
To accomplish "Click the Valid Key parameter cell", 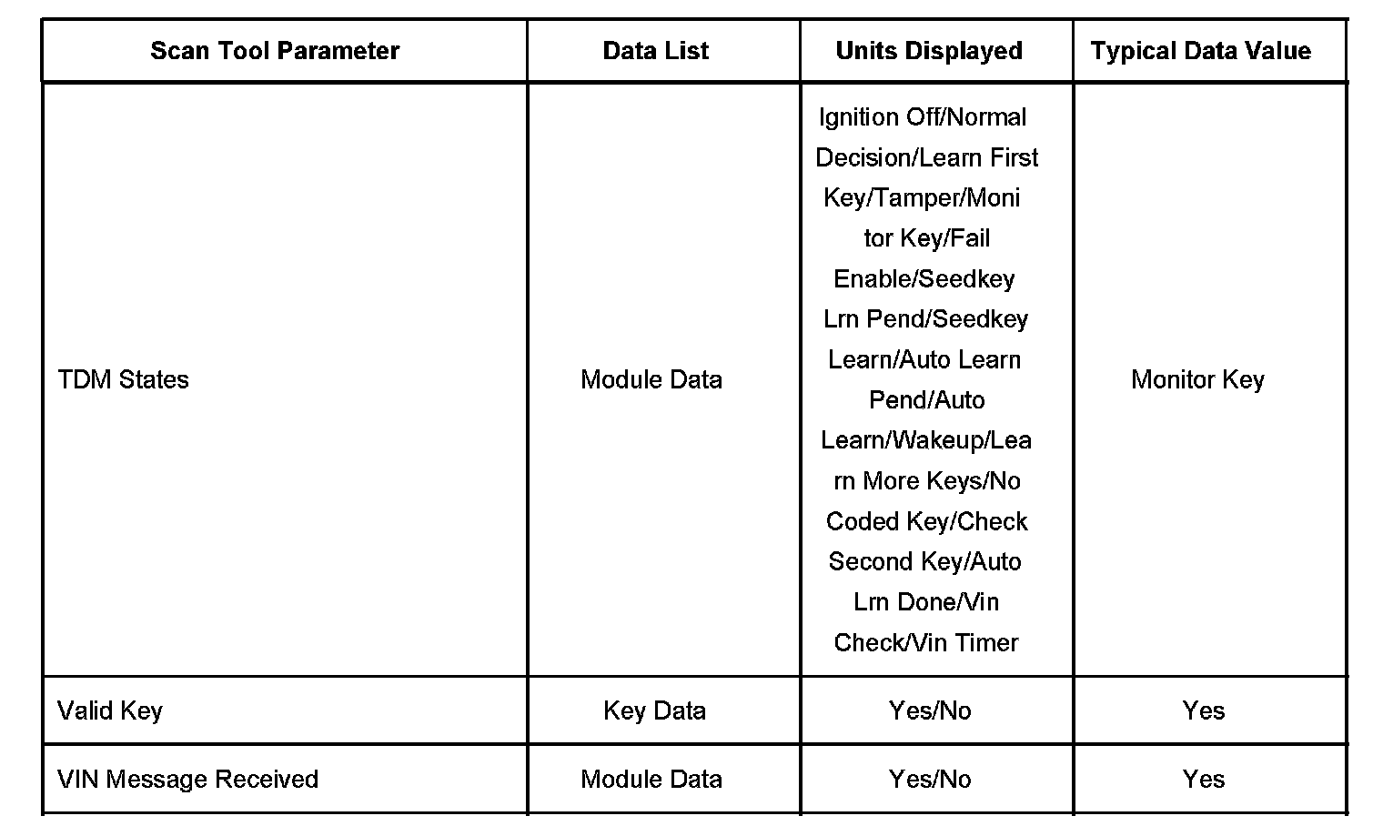I will coord(110,710).
